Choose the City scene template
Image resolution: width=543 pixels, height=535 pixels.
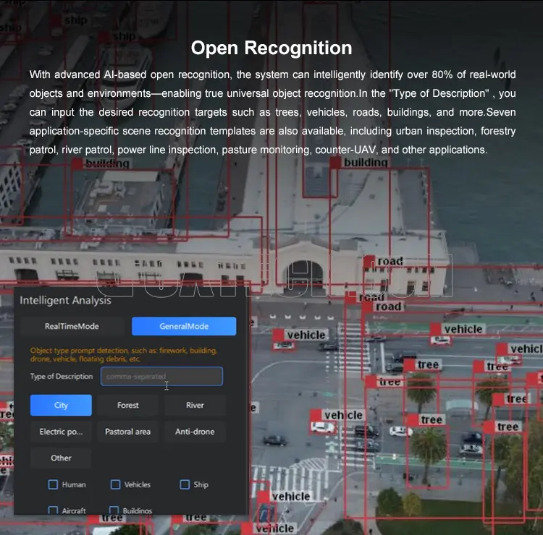pyautogui.click(x=61, y=405)
